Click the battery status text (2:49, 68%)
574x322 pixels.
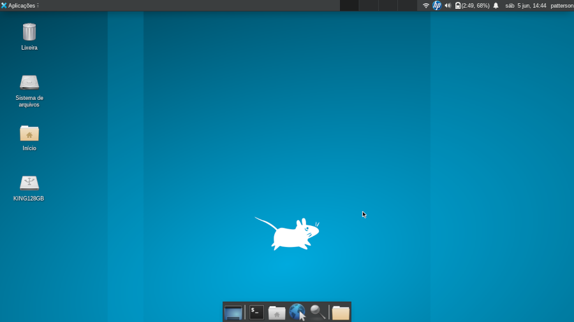tap(476, 6)
